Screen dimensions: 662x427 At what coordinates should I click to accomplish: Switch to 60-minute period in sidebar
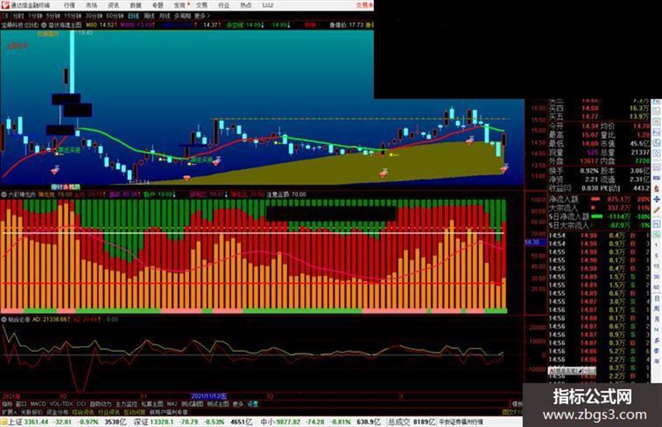click(x=656, y=287)
